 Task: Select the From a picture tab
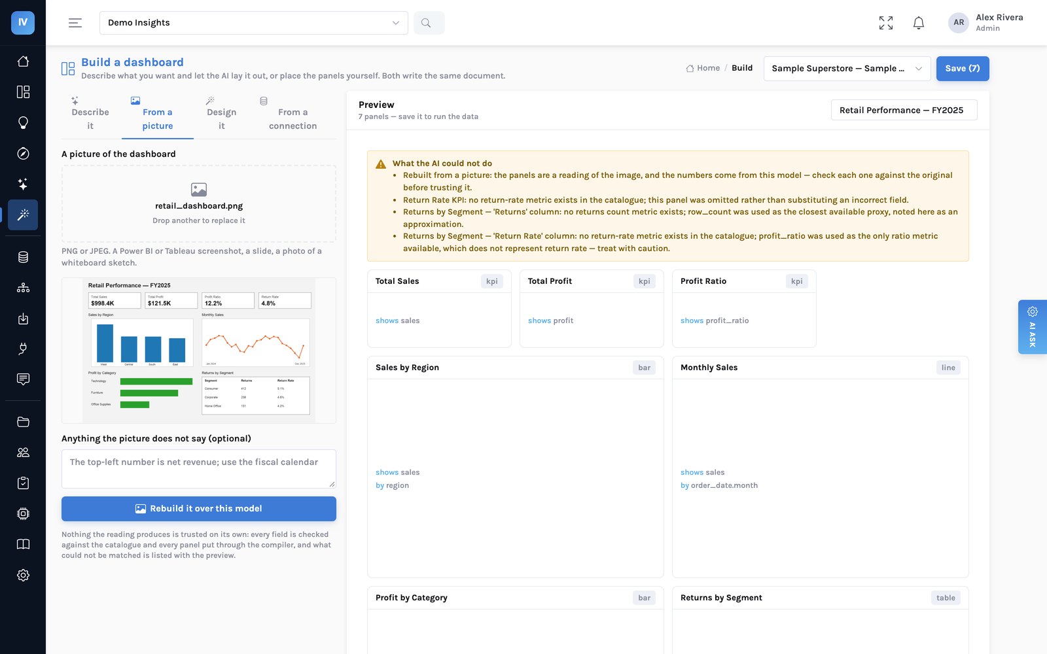(x=158, y=114)
